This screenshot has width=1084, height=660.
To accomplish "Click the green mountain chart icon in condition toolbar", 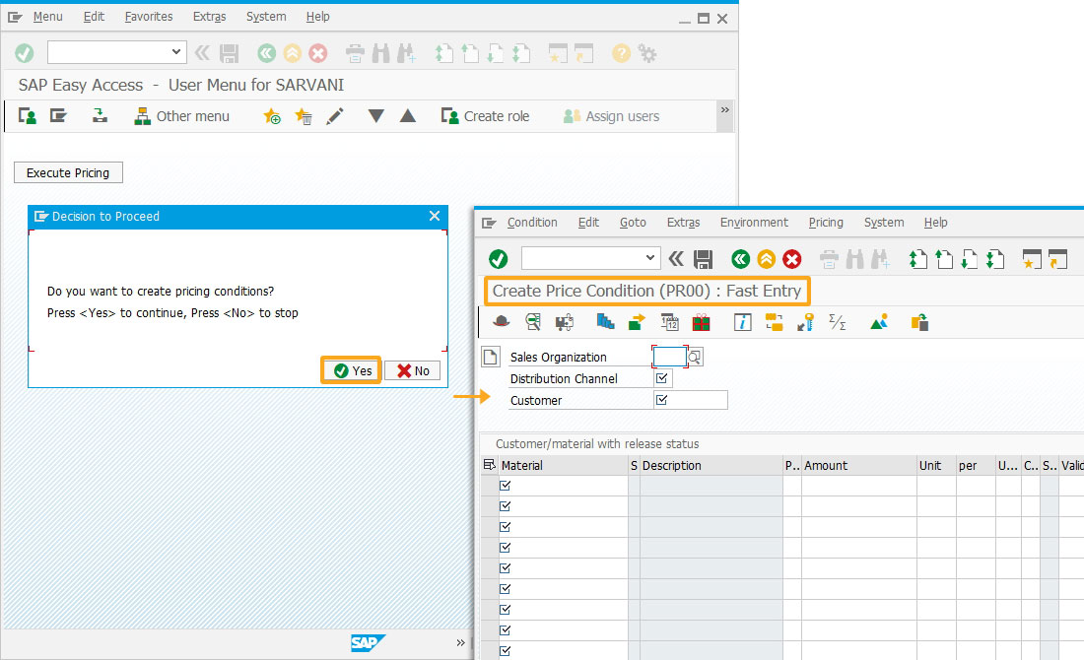I will [879, 322].
